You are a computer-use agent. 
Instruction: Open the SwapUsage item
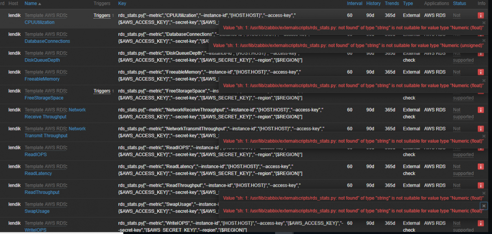37,211
